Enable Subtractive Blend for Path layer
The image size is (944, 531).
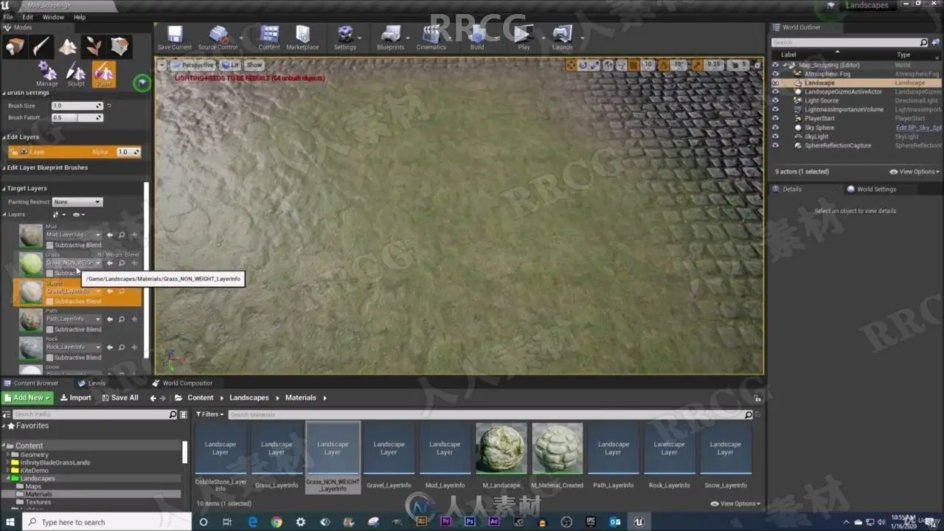50,330
